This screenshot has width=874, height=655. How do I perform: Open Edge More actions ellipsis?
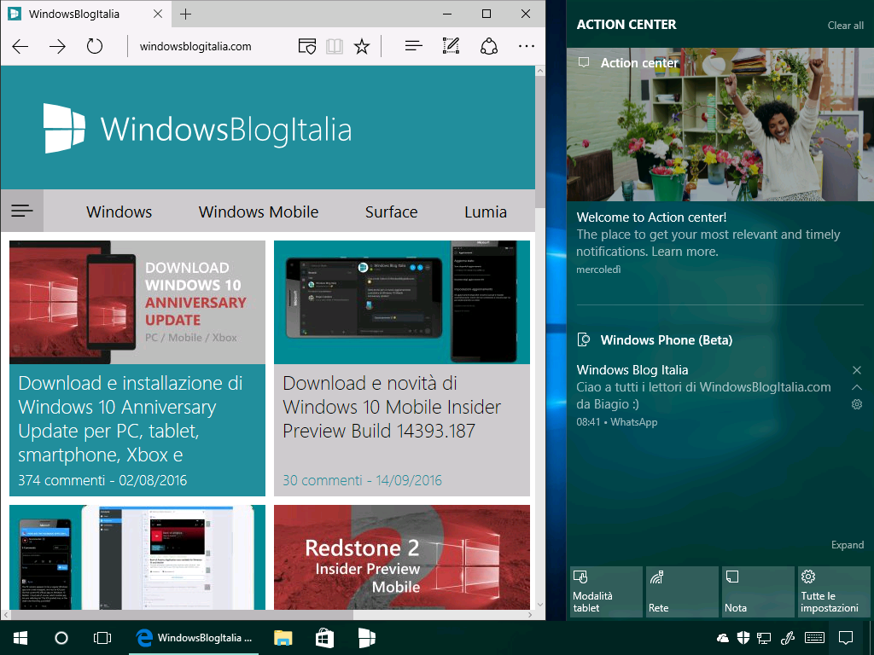(526, 46)
